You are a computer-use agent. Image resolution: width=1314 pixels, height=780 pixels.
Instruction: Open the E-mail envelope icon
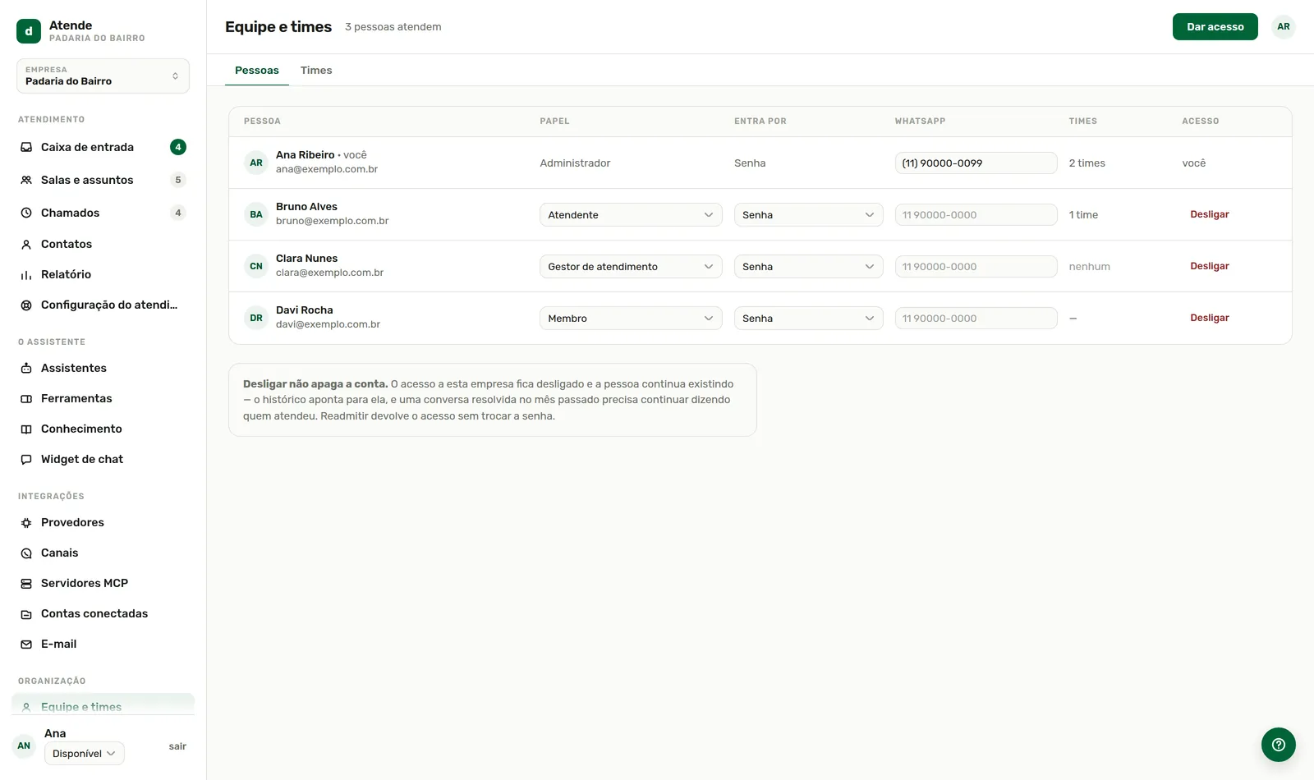click(x=26, y=644)
